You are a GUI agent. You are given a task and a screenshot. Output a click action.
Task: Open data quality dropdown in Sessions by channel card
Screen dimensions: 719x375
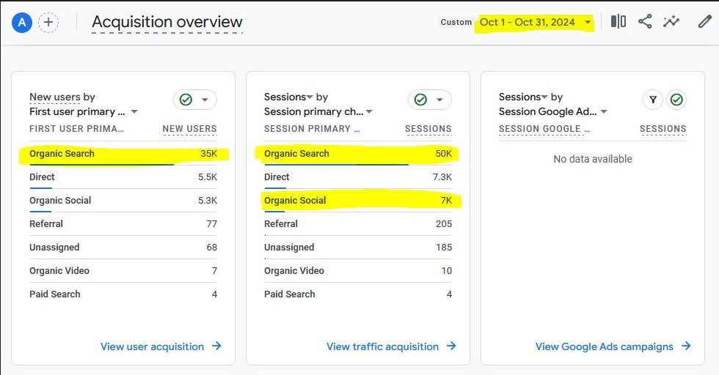click(430, 100)
